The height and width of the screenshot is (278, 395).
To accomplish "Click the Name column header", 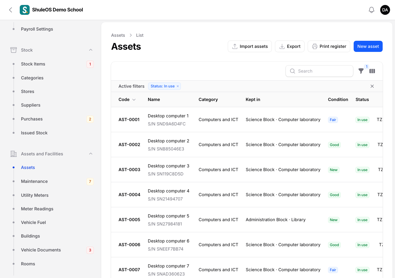I will [154, 99].
